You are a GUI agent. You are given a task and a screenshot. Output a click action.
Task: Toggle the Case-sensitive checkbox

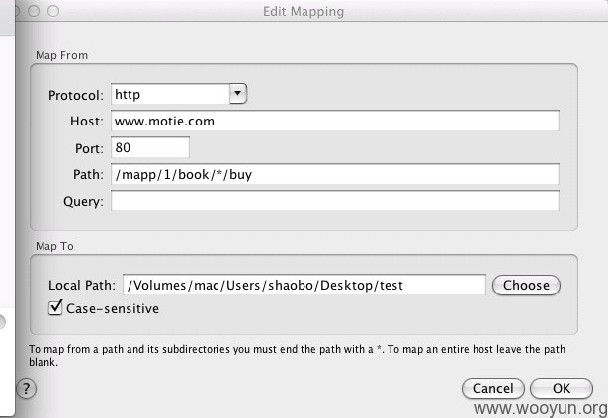coord(55,308)
